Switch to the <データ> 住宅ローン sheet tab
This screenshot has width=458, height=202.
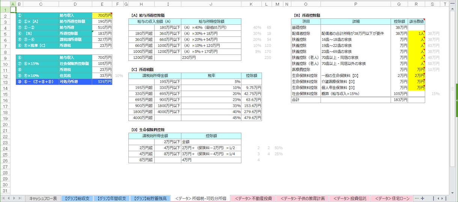pos(392,198)
